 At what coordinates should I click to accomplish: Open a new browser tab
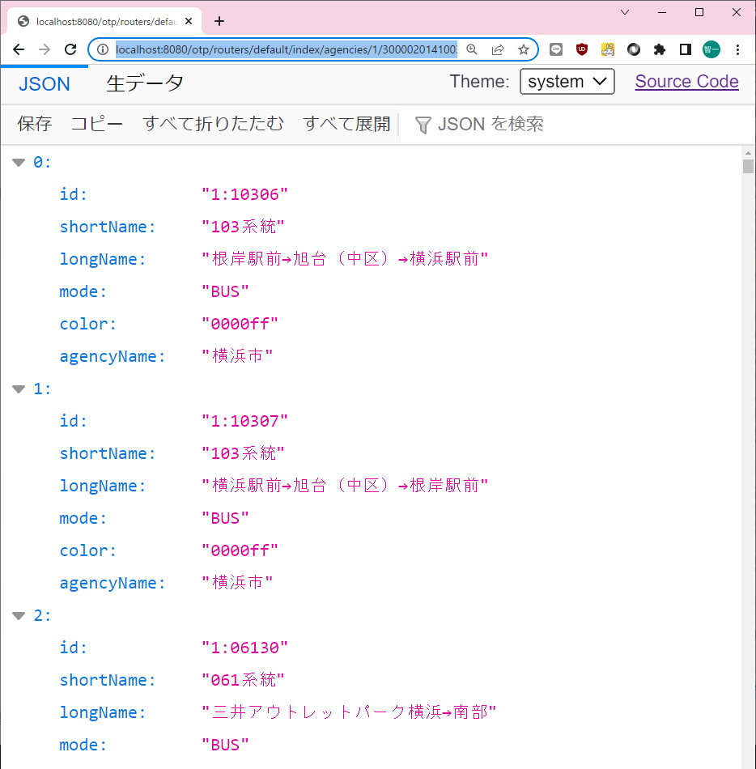tap(219, 21)
